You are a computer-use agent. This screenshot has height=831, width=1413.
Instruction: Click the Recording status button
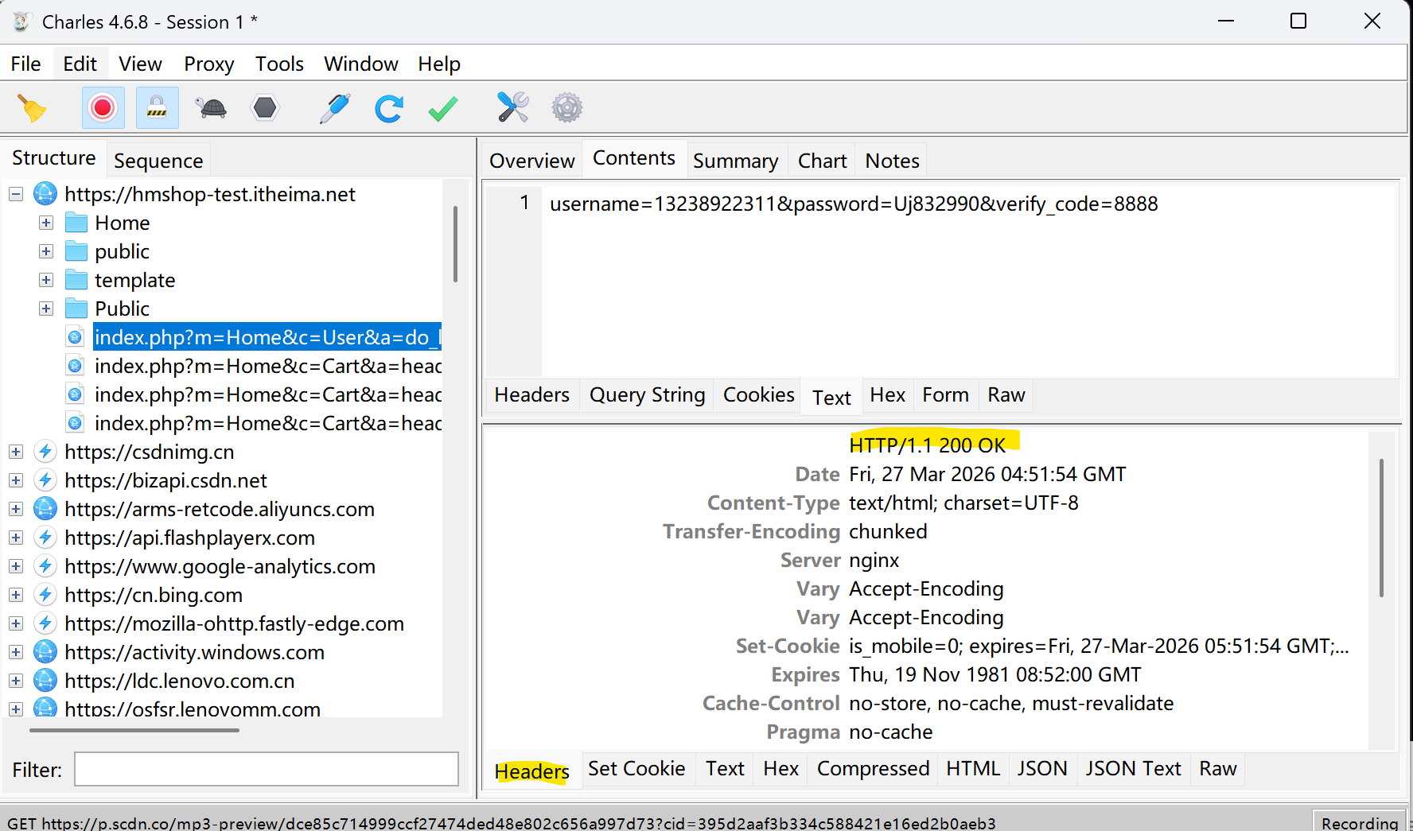click(x=1360, y=822)
